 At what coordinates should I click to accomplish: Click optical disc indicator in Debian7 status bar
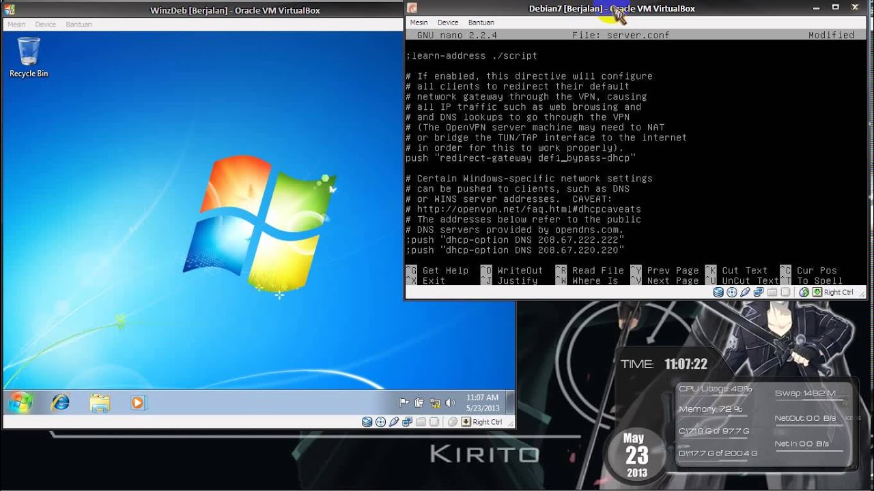coord(732,292)
